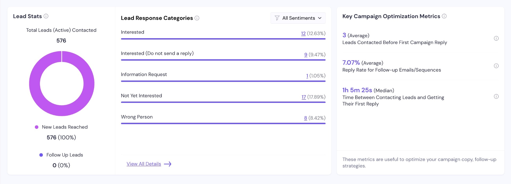Click the Follow Up Leads legend dot

point(41,155)
